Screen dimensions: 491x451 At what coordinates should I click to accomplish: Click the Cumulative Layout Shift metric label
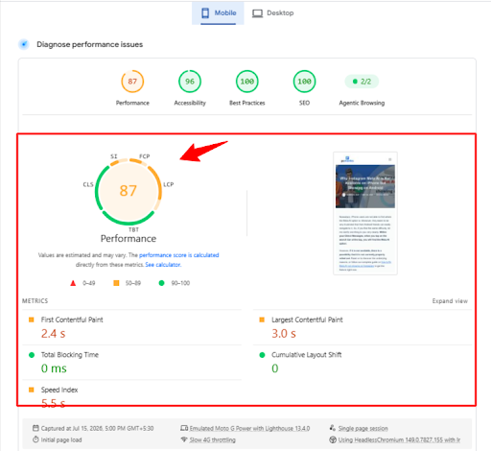(307, 355)
